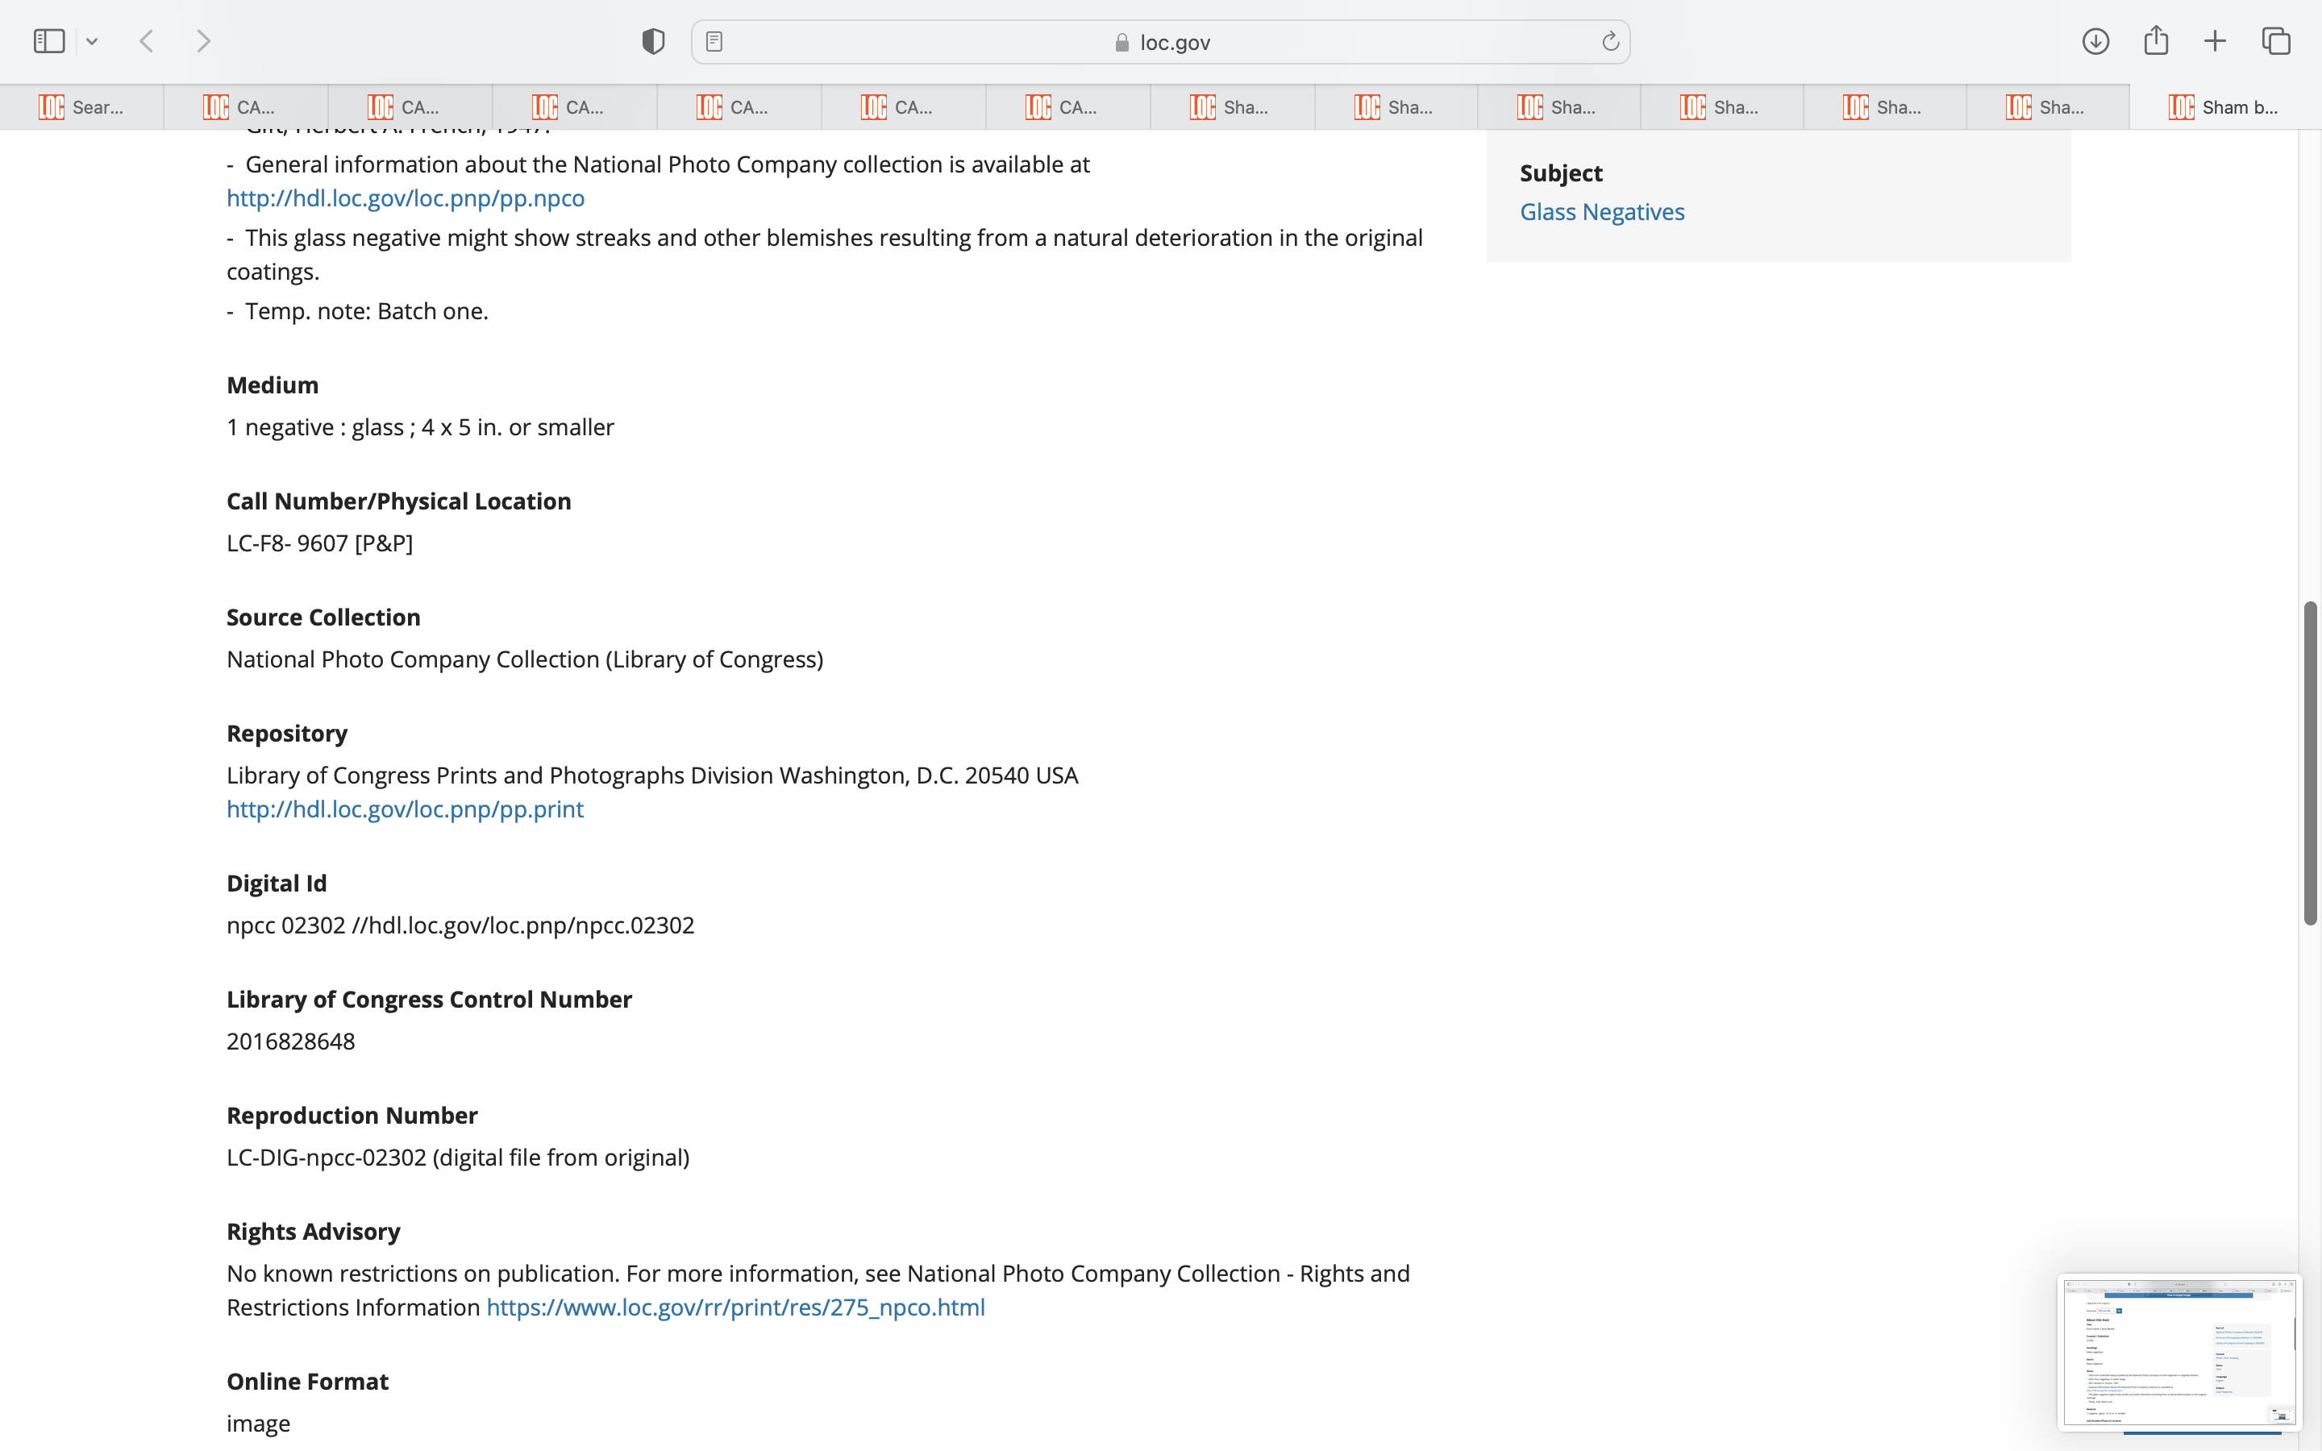
Task: Open the tab group dropdown chevron
Action: coord(92,41)
